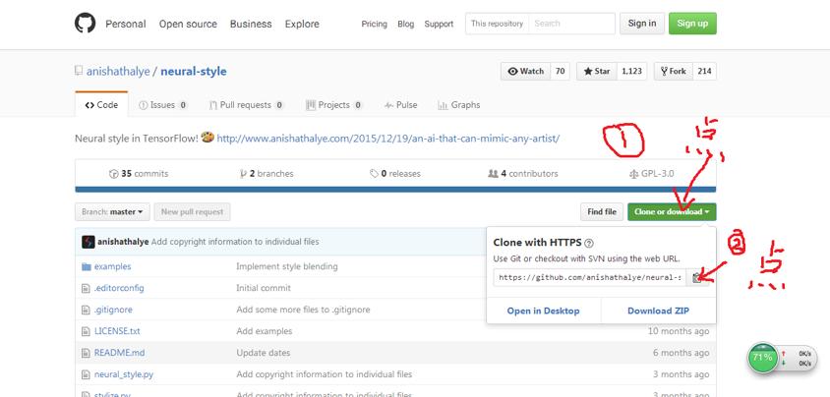Click the This repository search scope label
The height and width of the screenshot is (397, 830).
click(497, 24)
